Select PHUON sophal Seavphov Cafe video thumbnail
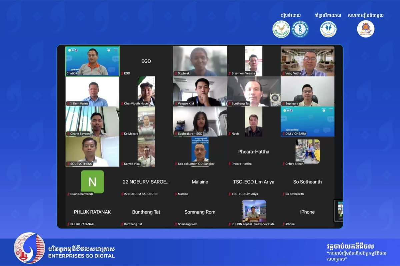This screenshot has width=400, height=266. 254,211
